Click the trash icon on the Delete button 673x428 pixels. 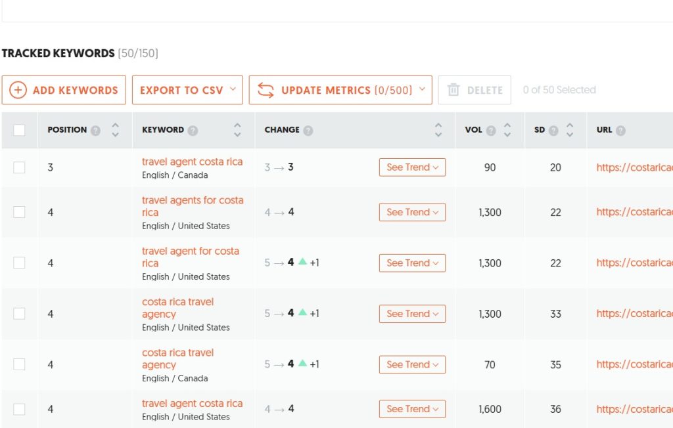[x=454, y=89]
